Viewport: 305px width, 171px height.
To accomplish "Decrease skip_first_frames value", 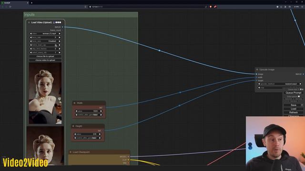I will click(30, 49).
